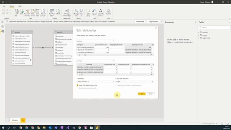This screenshot has height=130, width=231.
Task: Select primarycontactid field in account table
Action: coord(20,53)
